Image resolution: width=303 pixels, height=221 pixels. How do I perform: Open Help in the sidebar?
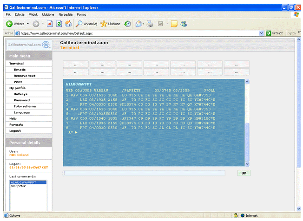(29, 118)
